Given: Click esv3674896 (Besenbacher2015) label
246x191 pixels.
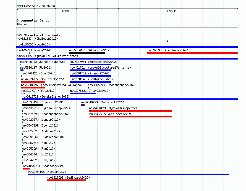Looking at the screenshot, I should click(45, 114).
